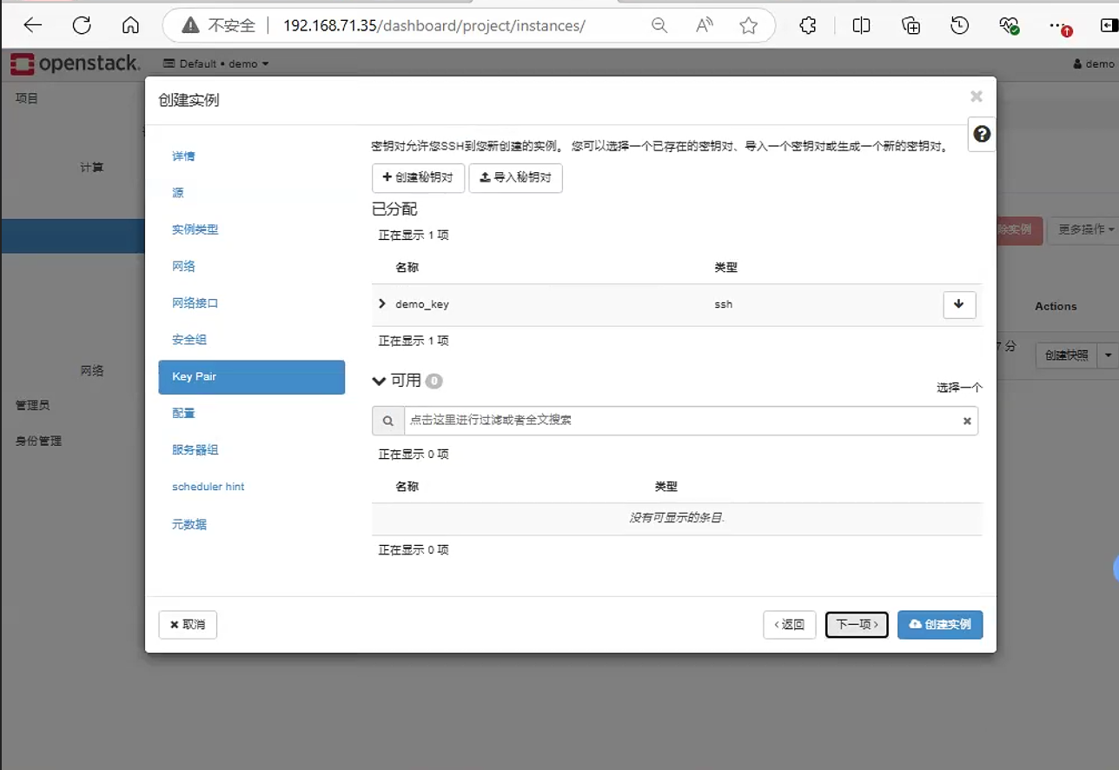This screenshot has width=1119, height=770.
Task: Go back using browser back arrow
Action: [x=33, y=26]
